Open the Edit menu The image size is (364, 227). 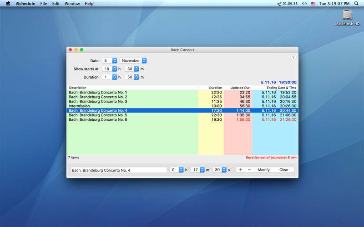56,4
